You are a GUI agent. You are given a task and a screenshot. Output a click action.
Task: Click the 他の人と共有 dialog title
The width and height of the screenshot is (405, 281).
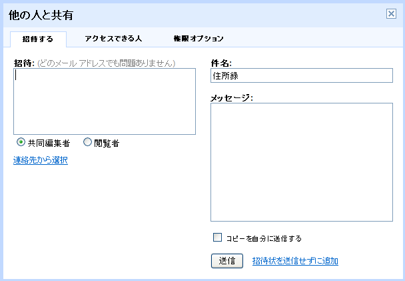[x=41, y=14]
